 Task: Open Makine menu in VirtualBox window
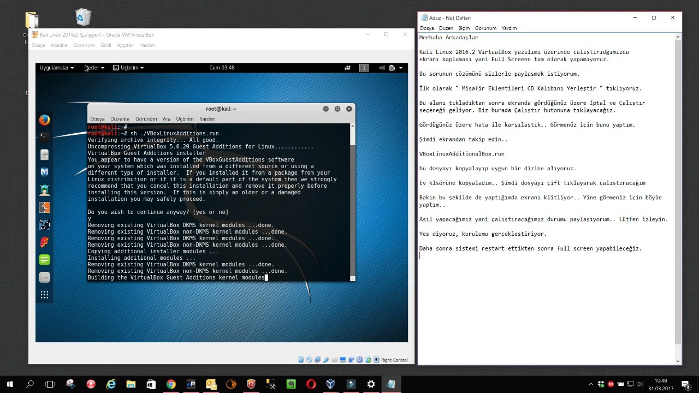pyautogui.click(x=59, y=45)
